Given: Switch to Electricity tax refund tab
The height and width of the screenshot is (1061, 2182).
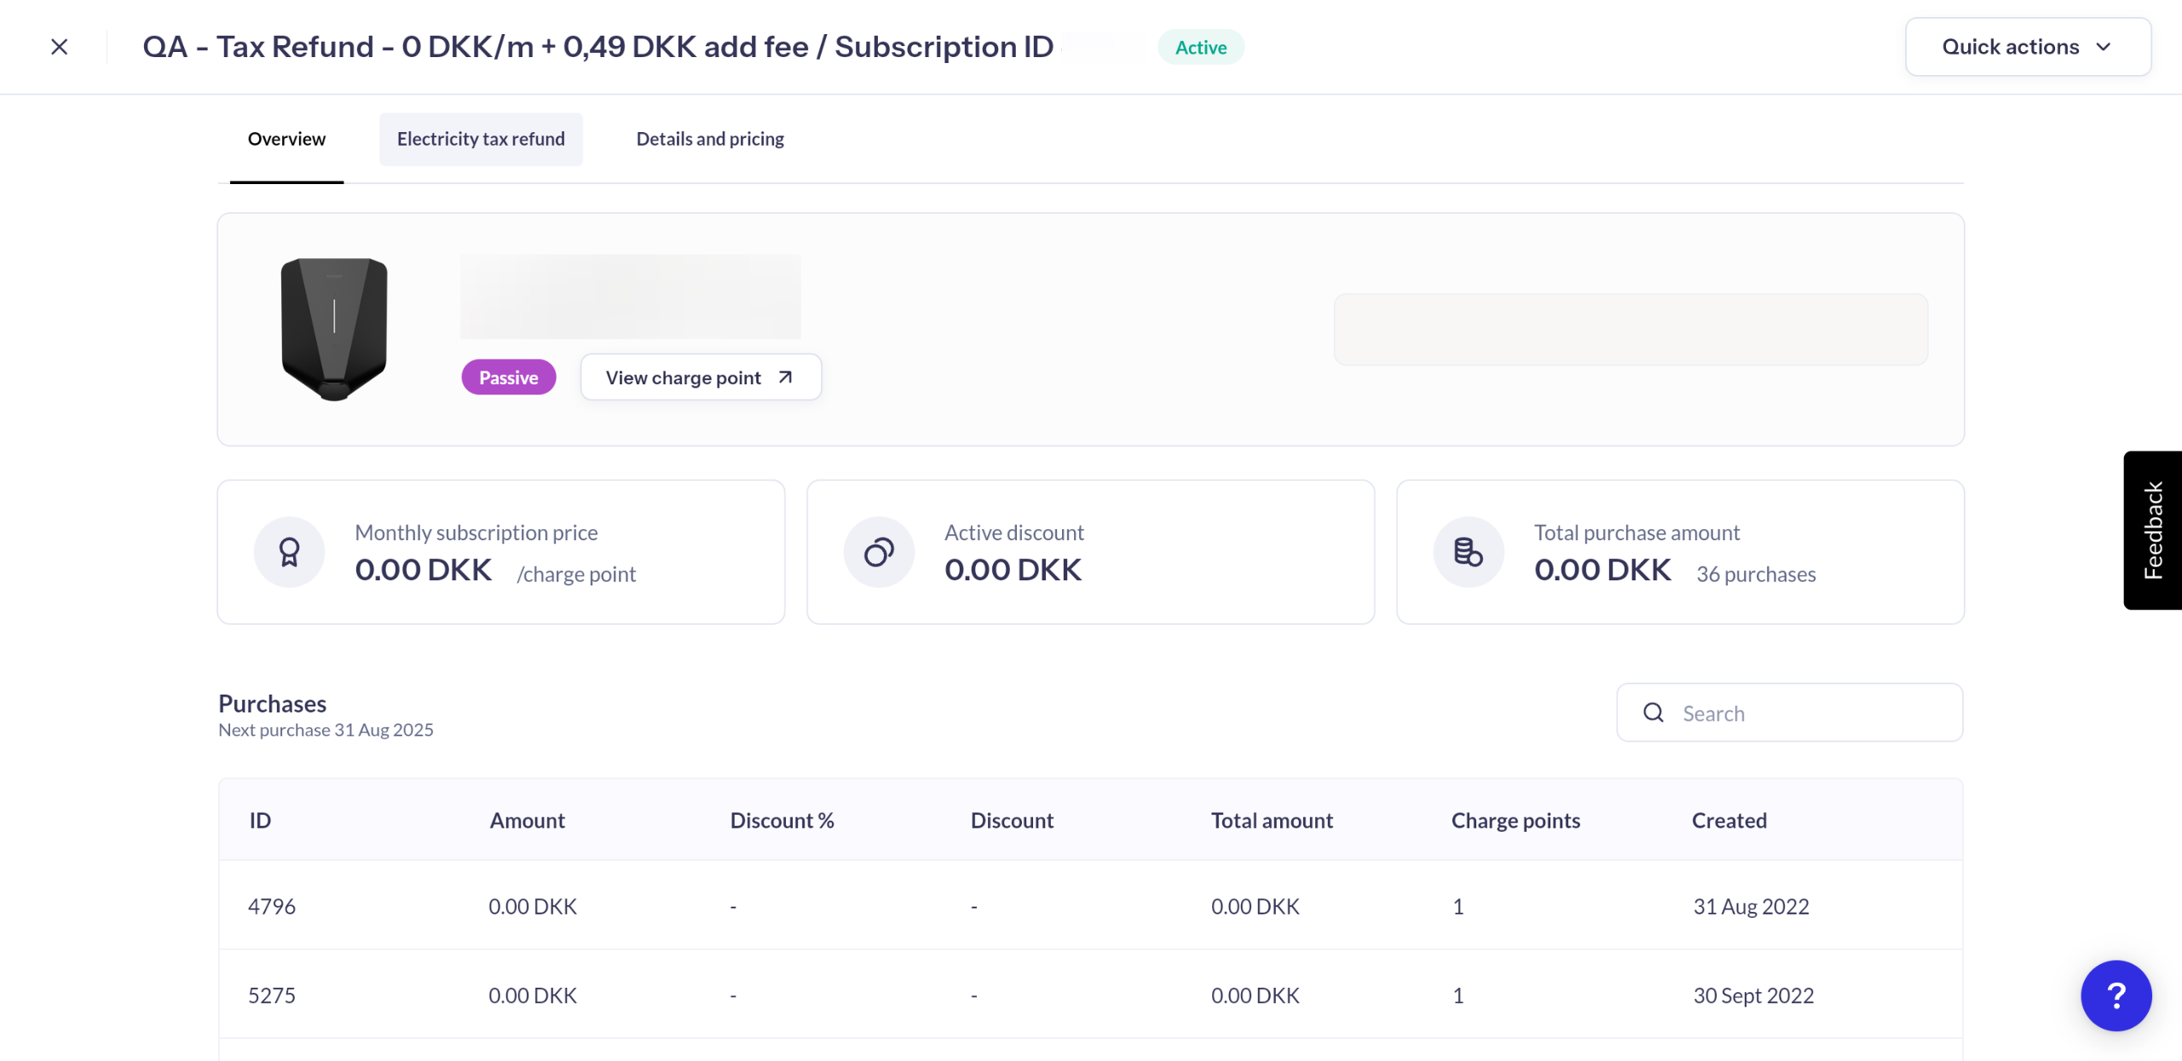Looking at the screenshot, I should point(481,139).
